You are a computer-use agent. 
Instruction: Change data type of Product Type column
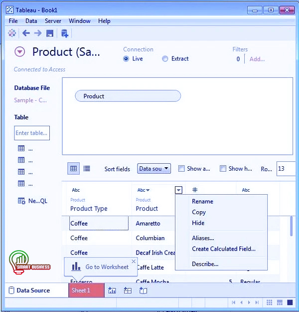76,190
